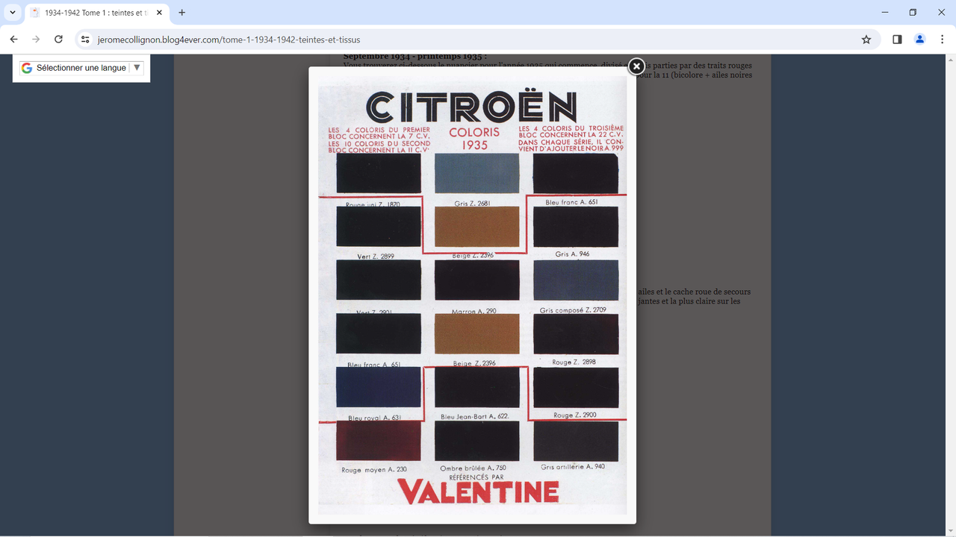The image size is (956, 537).
Task: Click the 'Bleu Jean-Bart A. 622' label
Action: (475, 417)
